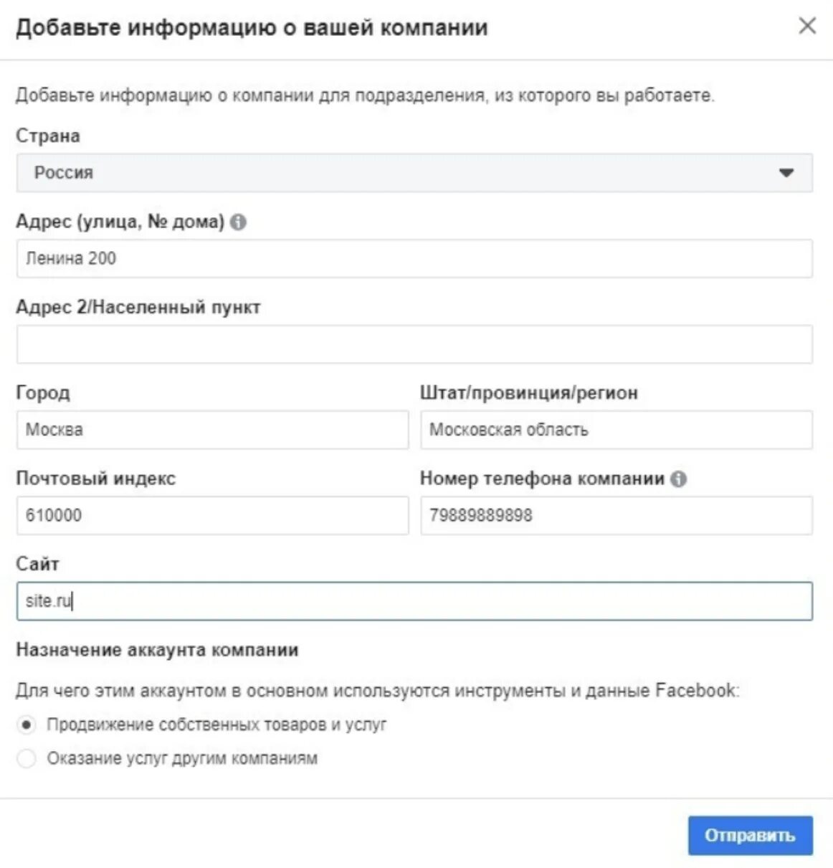Click the info icon beside the street address label
The image size is (833, 868).
239,222
